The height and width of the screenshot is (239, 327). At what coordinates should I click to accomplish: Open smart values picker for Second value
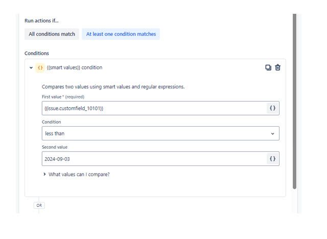click(x=272, y=159)
